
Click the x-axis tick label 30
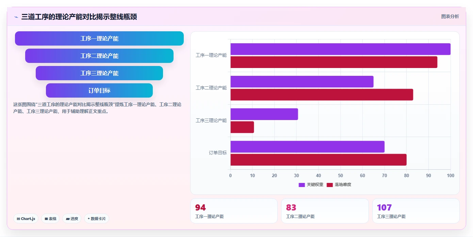(296, 175)
